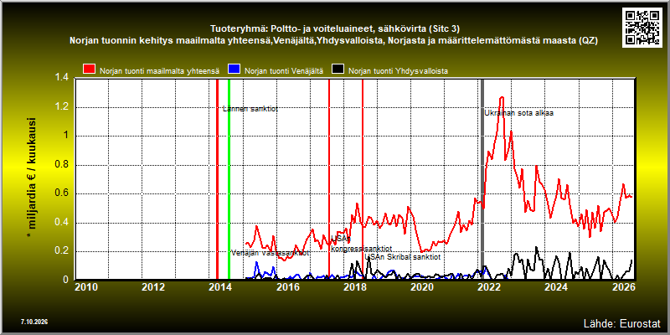
Task: Click the 'Ukrainan sota alkaa' annotation label
Action: click(x=519, y=114)
